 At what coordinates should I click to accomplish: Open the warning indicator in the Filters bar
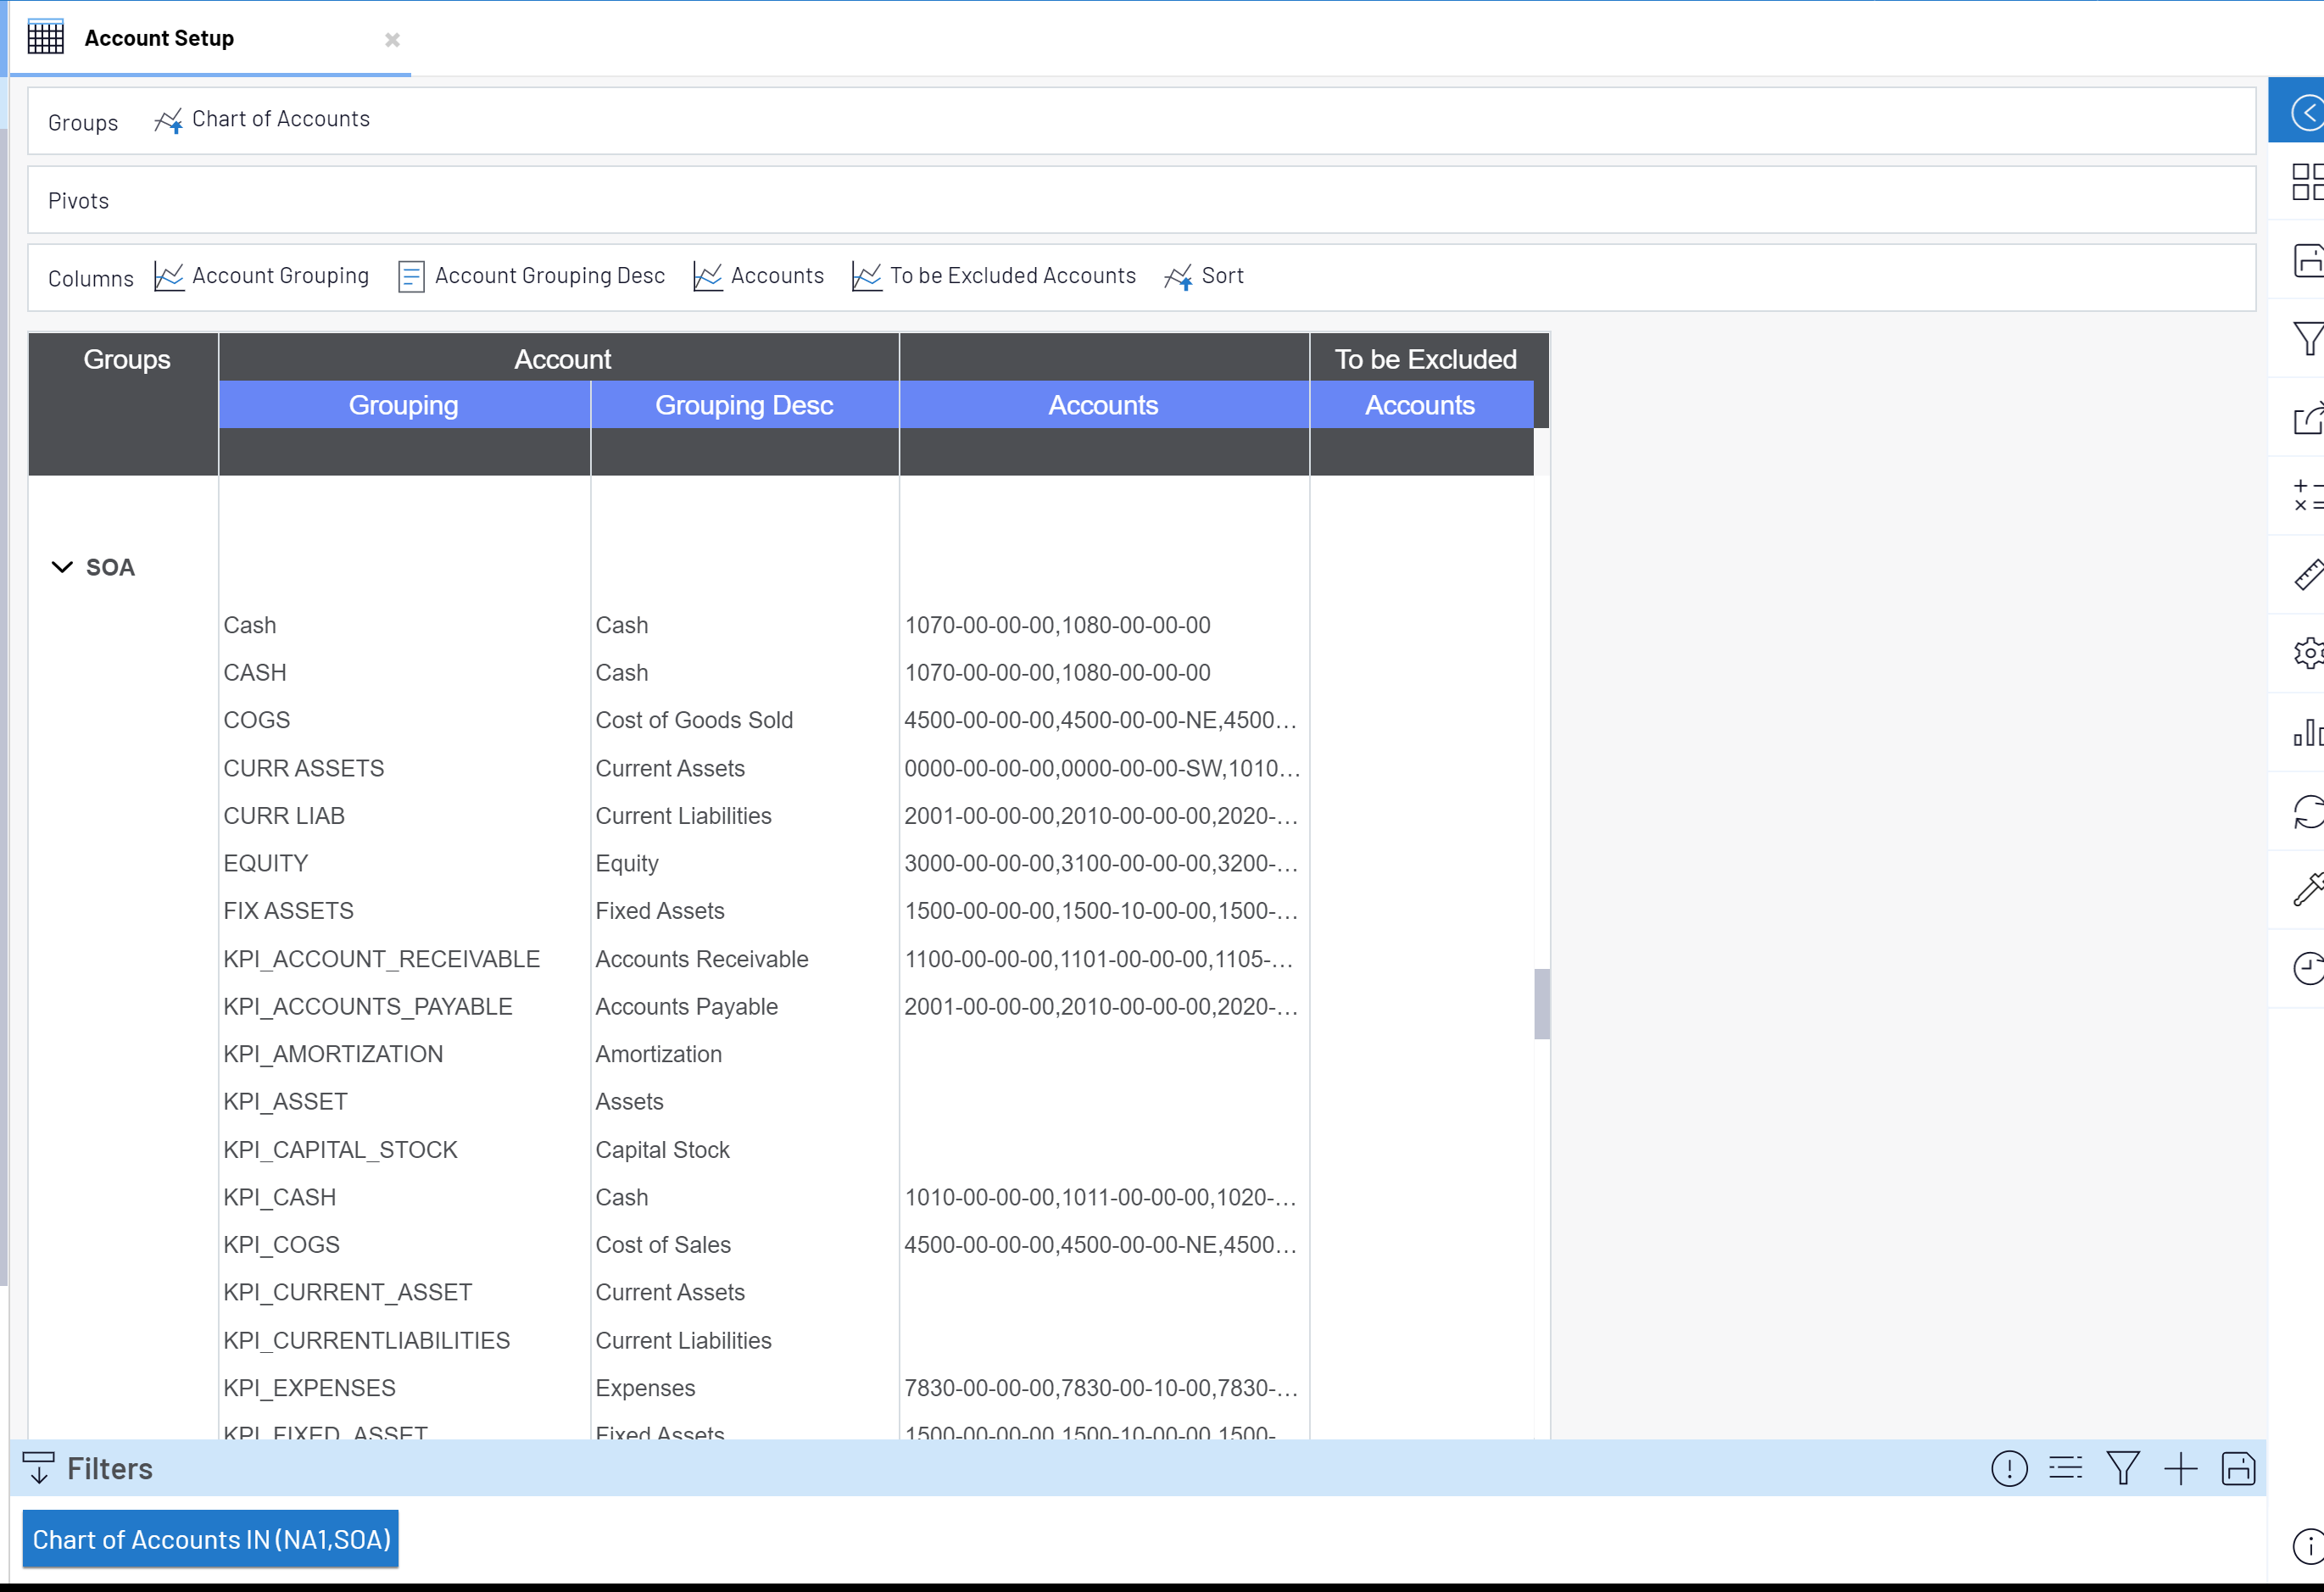(x=2009, y=1468)
